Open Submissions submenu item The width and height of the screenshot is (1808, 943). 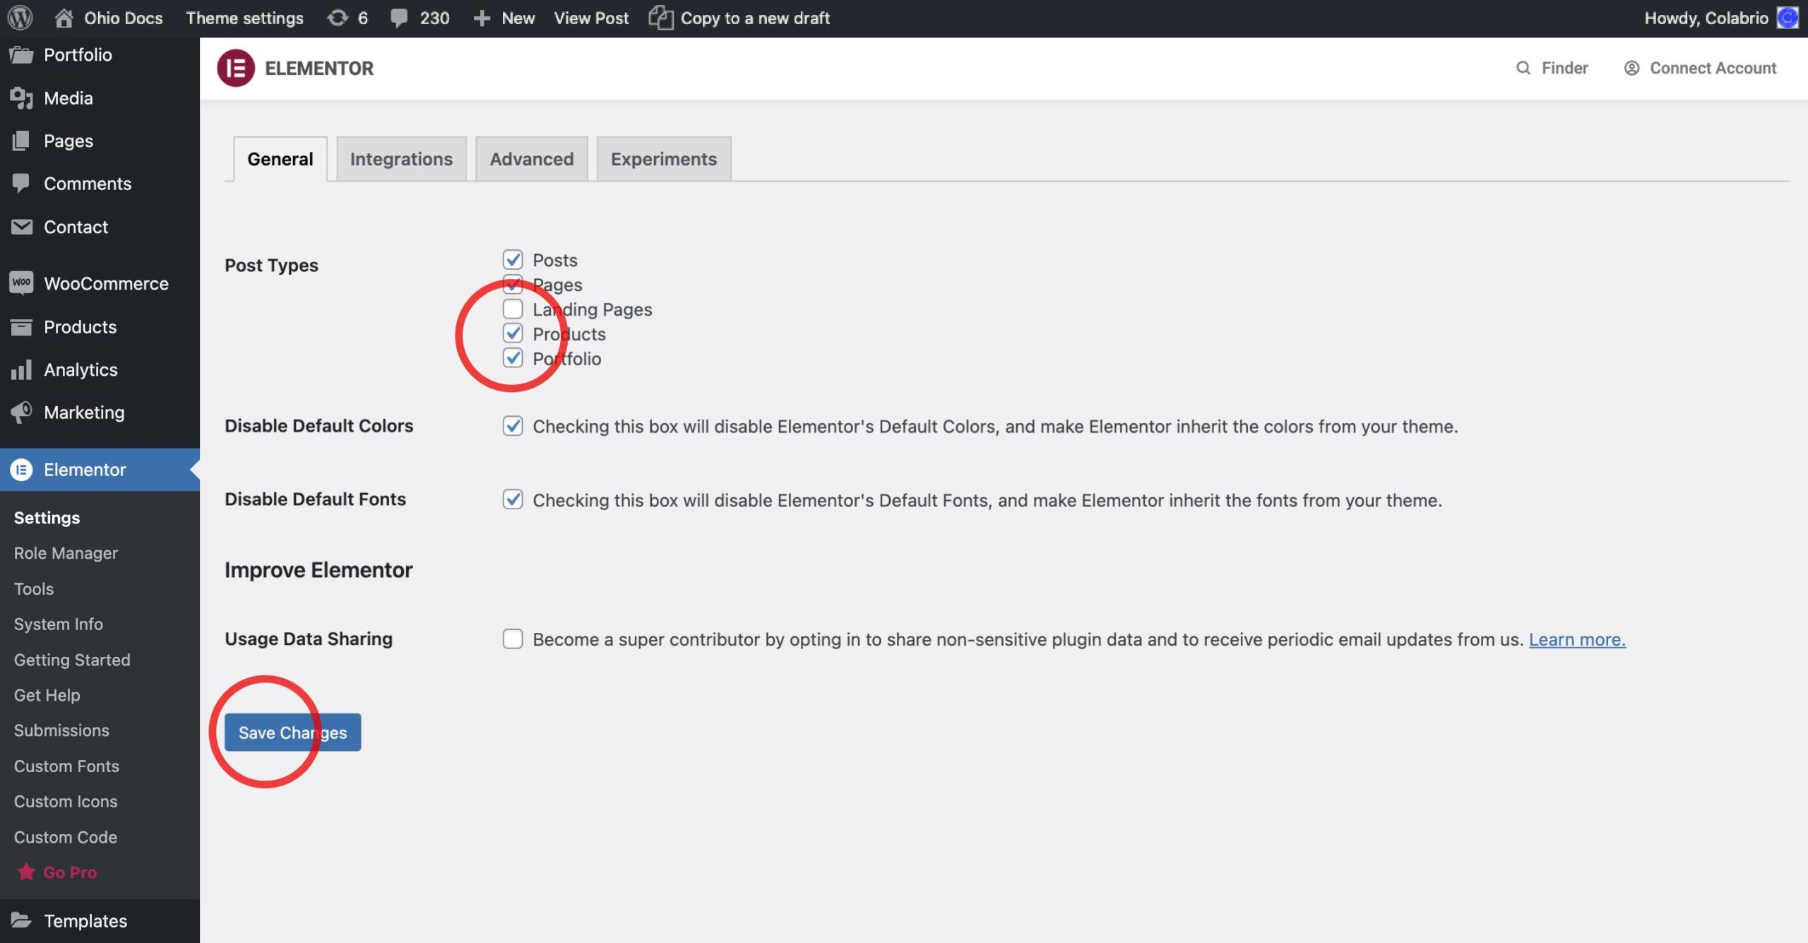[61, 730]
